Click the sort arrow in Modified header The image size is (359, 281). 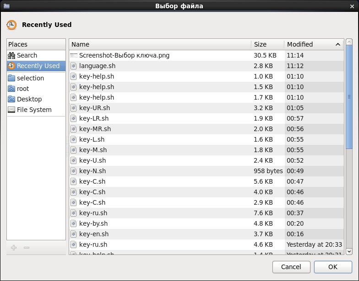(x=338, y=45)
